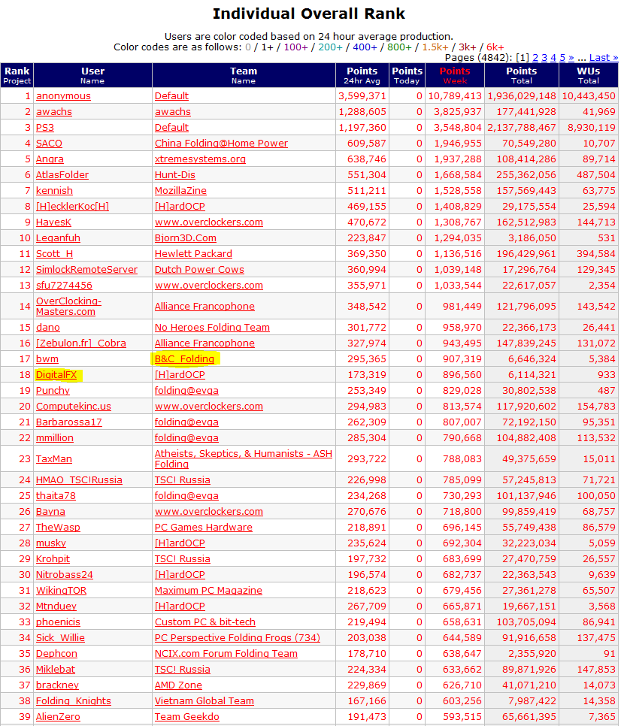
Task: Sort by Points Today header
Action: pyautogui.click(x=407, y=75)
